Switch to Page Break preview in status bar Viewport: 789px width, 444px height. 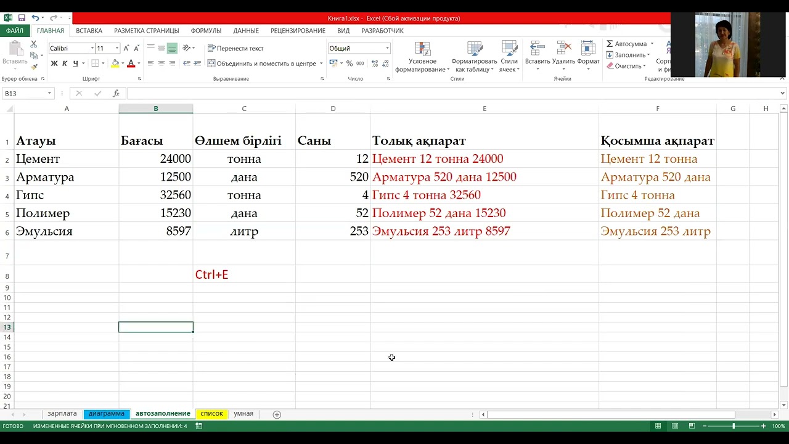pos(692,426)
